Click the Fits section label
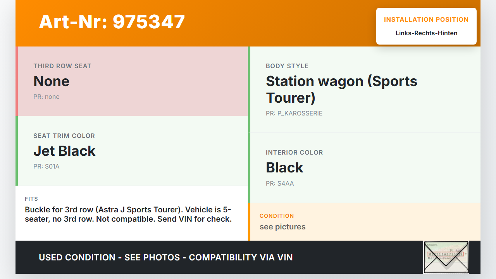The height and width of the screenshot is (279, 496). pyautogui.click(x=31, y=199)
